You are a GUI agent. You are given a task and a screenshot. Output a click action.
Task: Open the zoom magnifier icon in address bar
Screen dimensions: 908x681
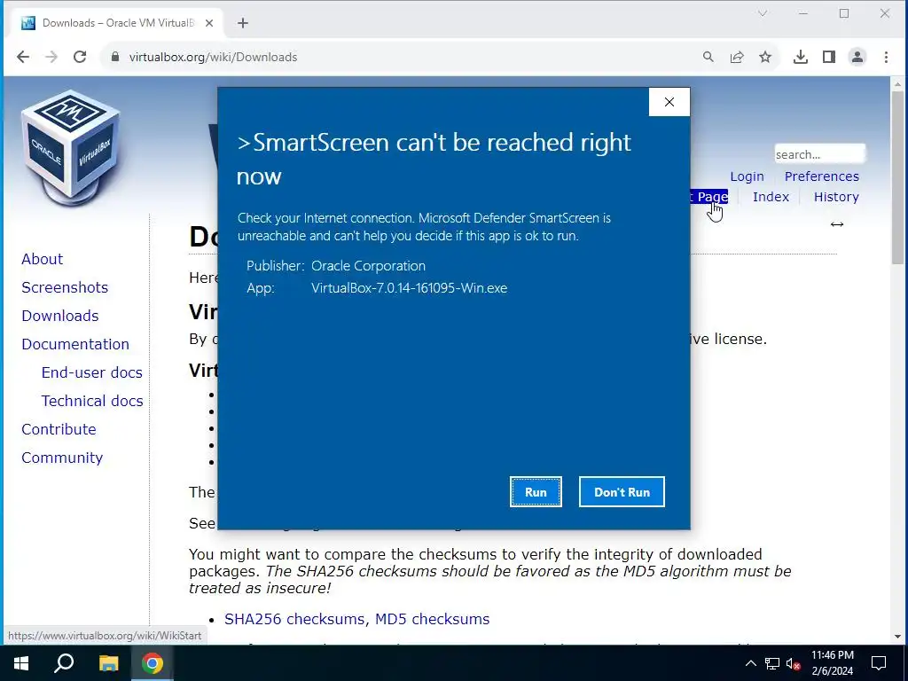click(708, 57)
